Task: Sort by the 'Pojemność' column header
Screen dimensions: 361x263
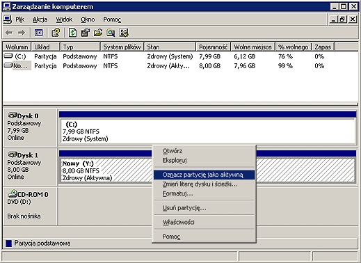Action: (x=213, y=47)
